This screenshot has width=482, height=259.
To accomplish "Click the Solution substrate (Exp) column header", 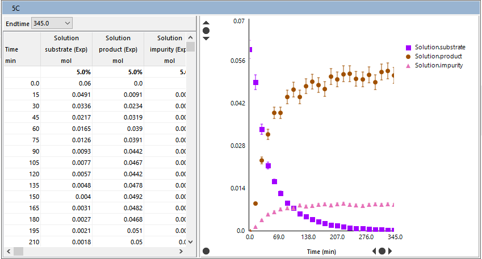I will point(66,49).
